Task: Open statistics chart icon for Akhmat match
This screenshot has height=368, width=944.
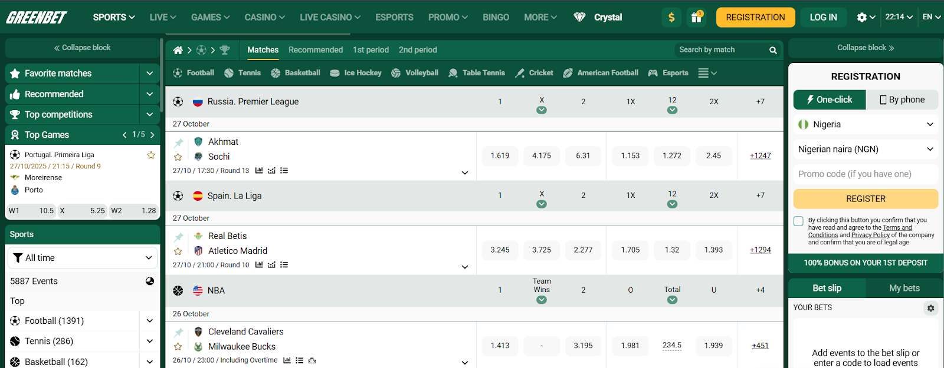Action: coord(259,171)
